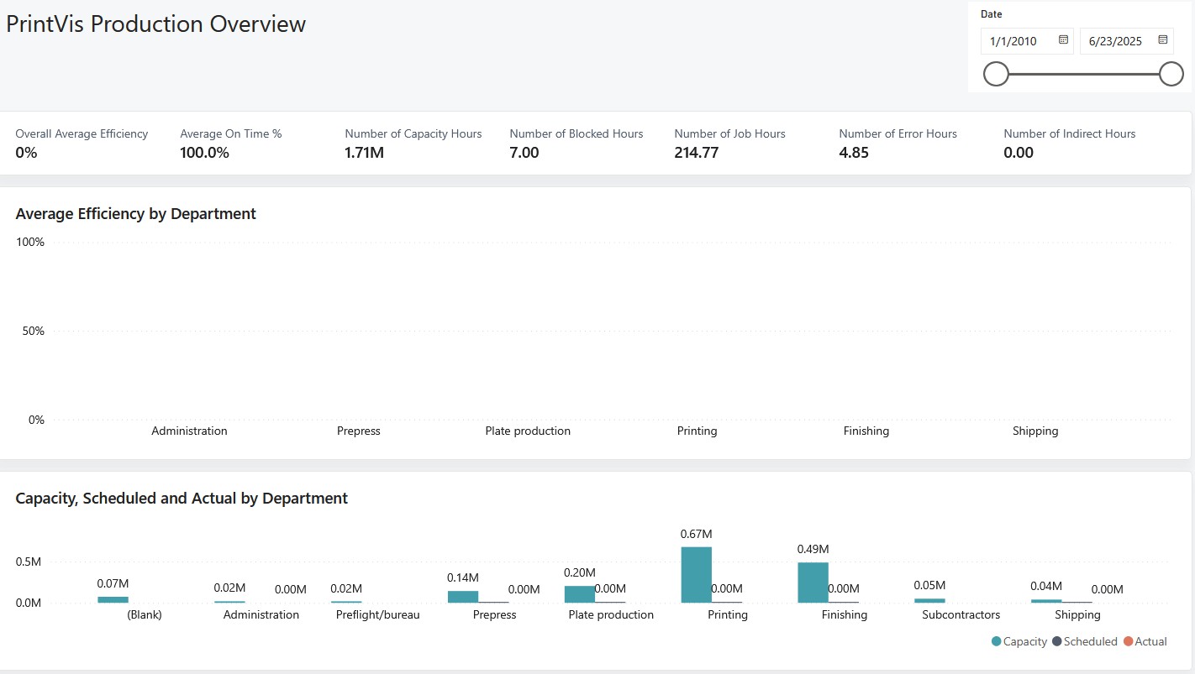This screenshot has width=1195, height=674.
Task: Click the Number of Job Hours value 214.77
Action: [x=696, y=153]
